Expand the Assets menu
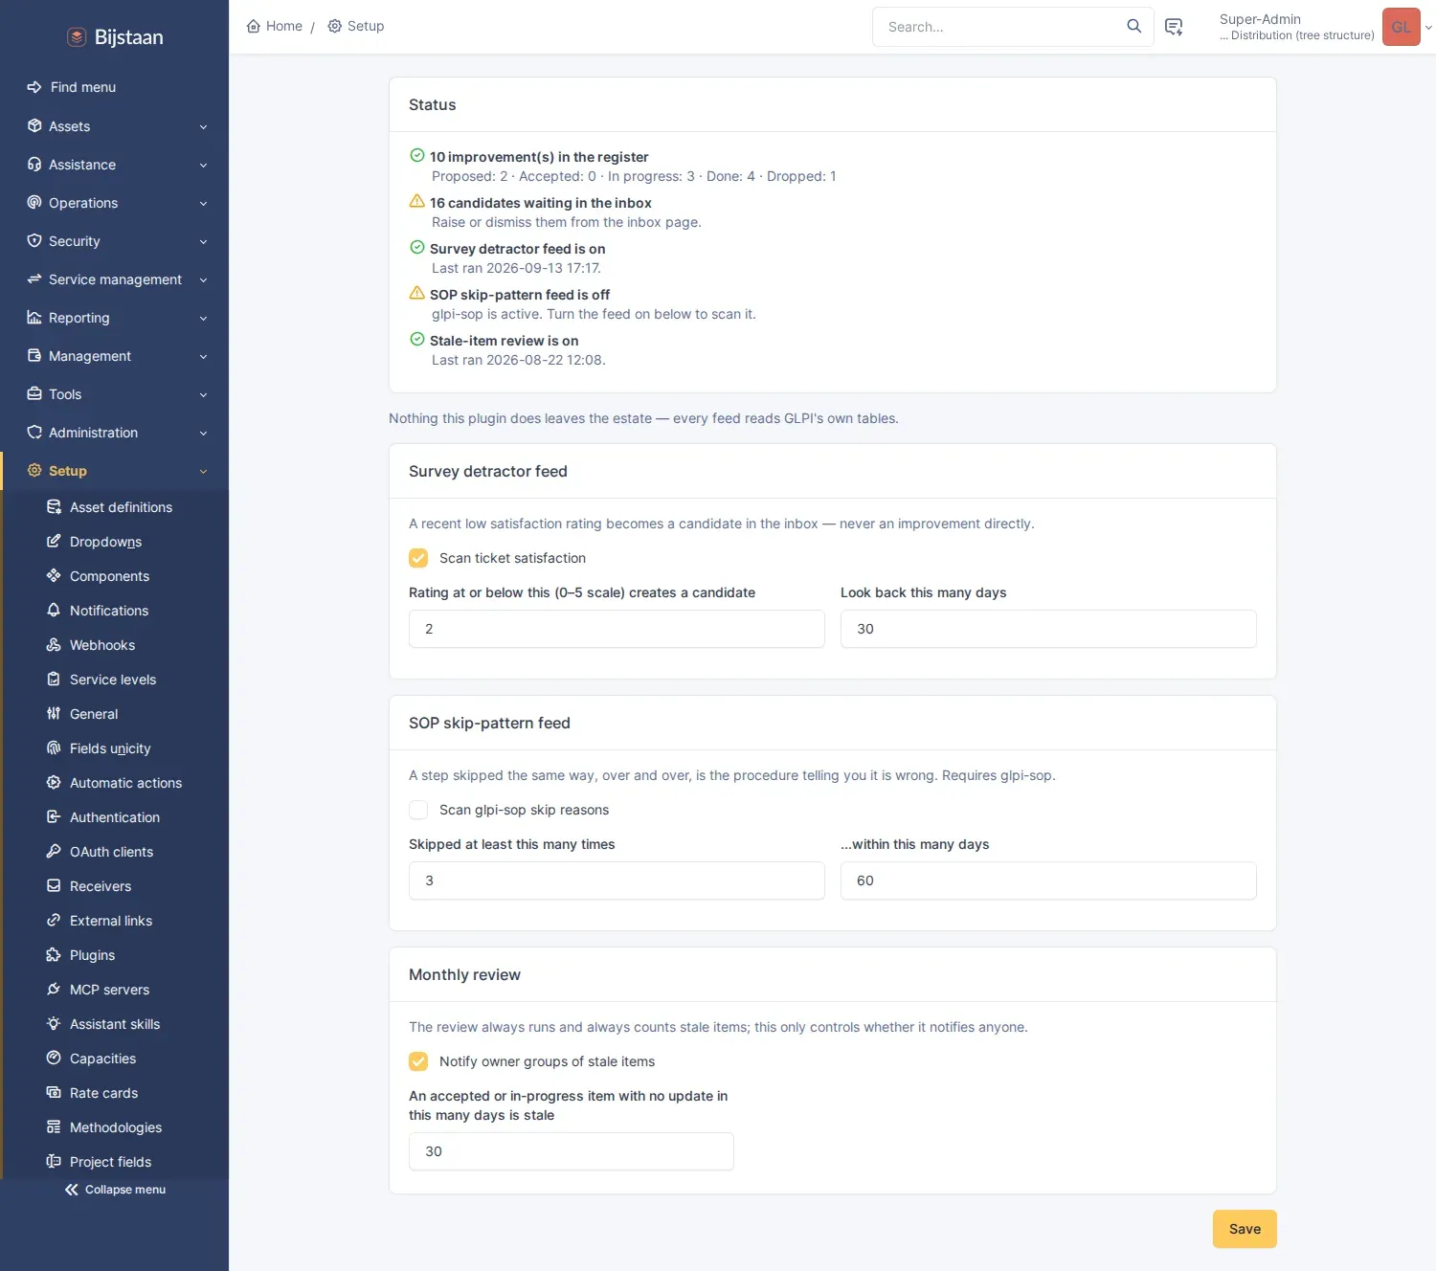This screenshot has width=1436, height=1271. (115, 126)
